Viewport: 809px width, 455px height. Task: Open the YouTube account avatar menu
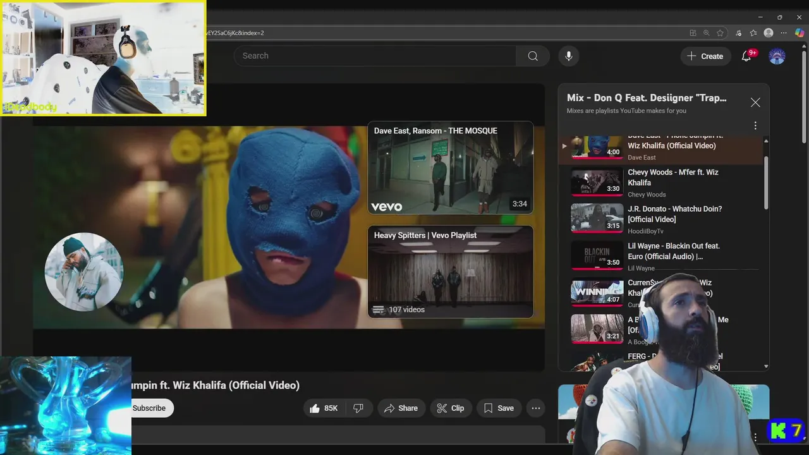[x=777, y=56]
